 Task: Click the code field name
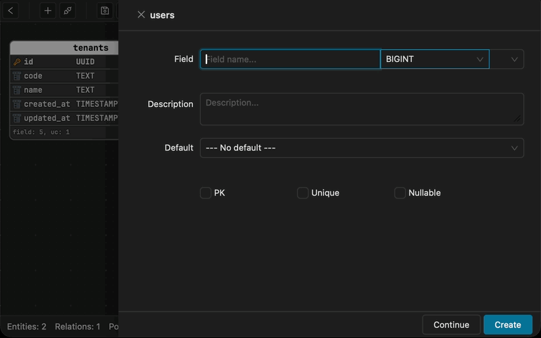(33, 76)
